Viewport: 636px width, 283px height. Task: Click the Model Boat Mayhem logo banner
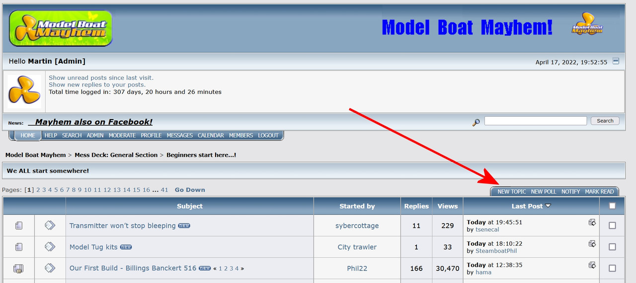pos(61,28)
